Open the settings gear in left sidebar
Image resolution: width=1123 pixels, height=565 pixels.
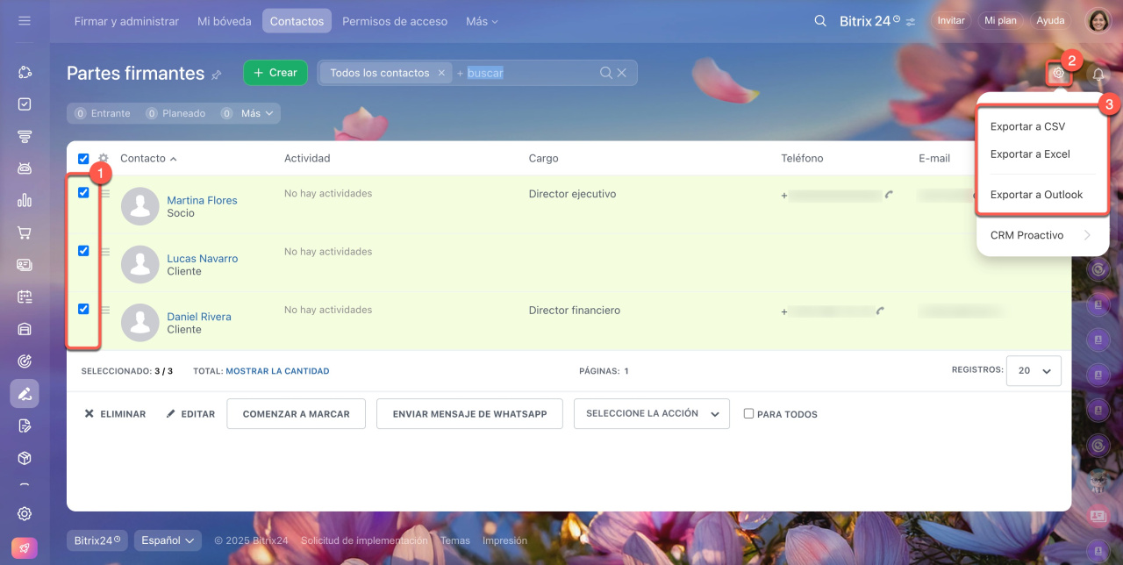[25, 514]
